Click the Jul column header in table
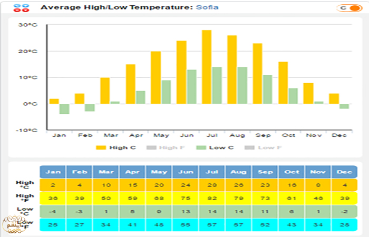Screen dimensions: 369x237 pos(212,172)
